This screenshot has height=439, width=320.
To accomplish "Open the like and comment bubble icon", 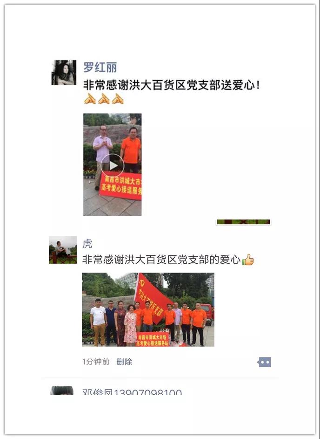I will click(264, 362).
